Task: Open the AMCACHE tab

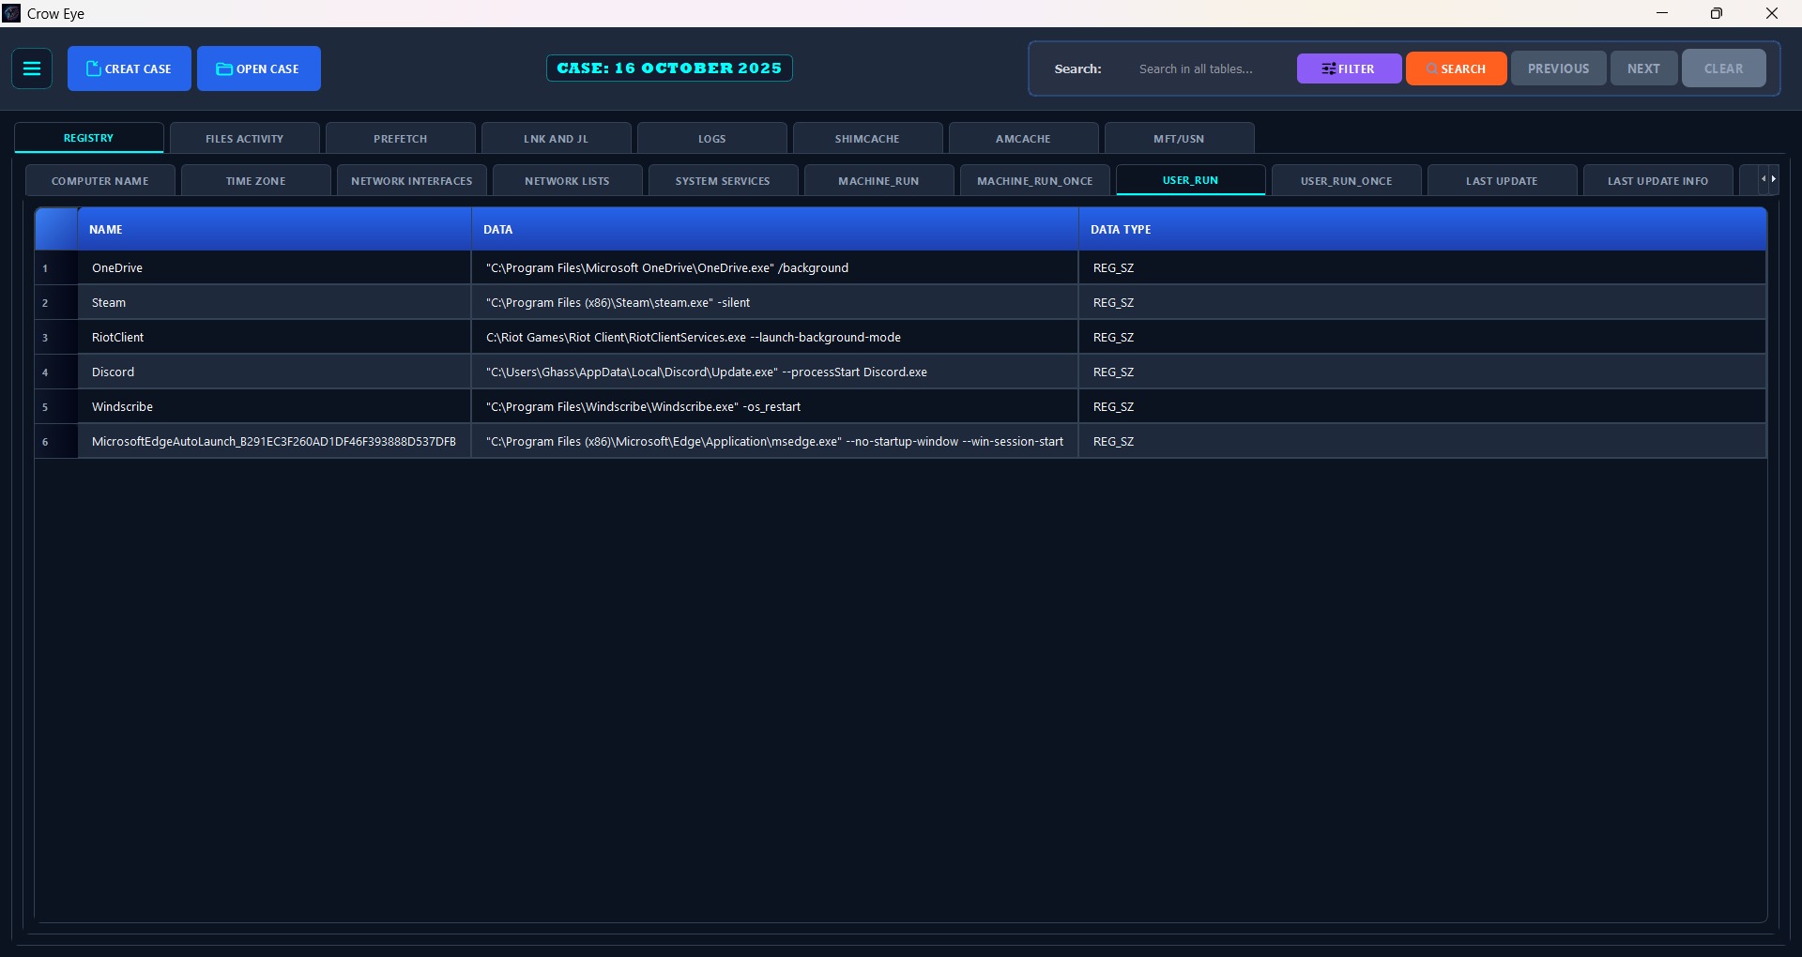Action: (1024, 138)
